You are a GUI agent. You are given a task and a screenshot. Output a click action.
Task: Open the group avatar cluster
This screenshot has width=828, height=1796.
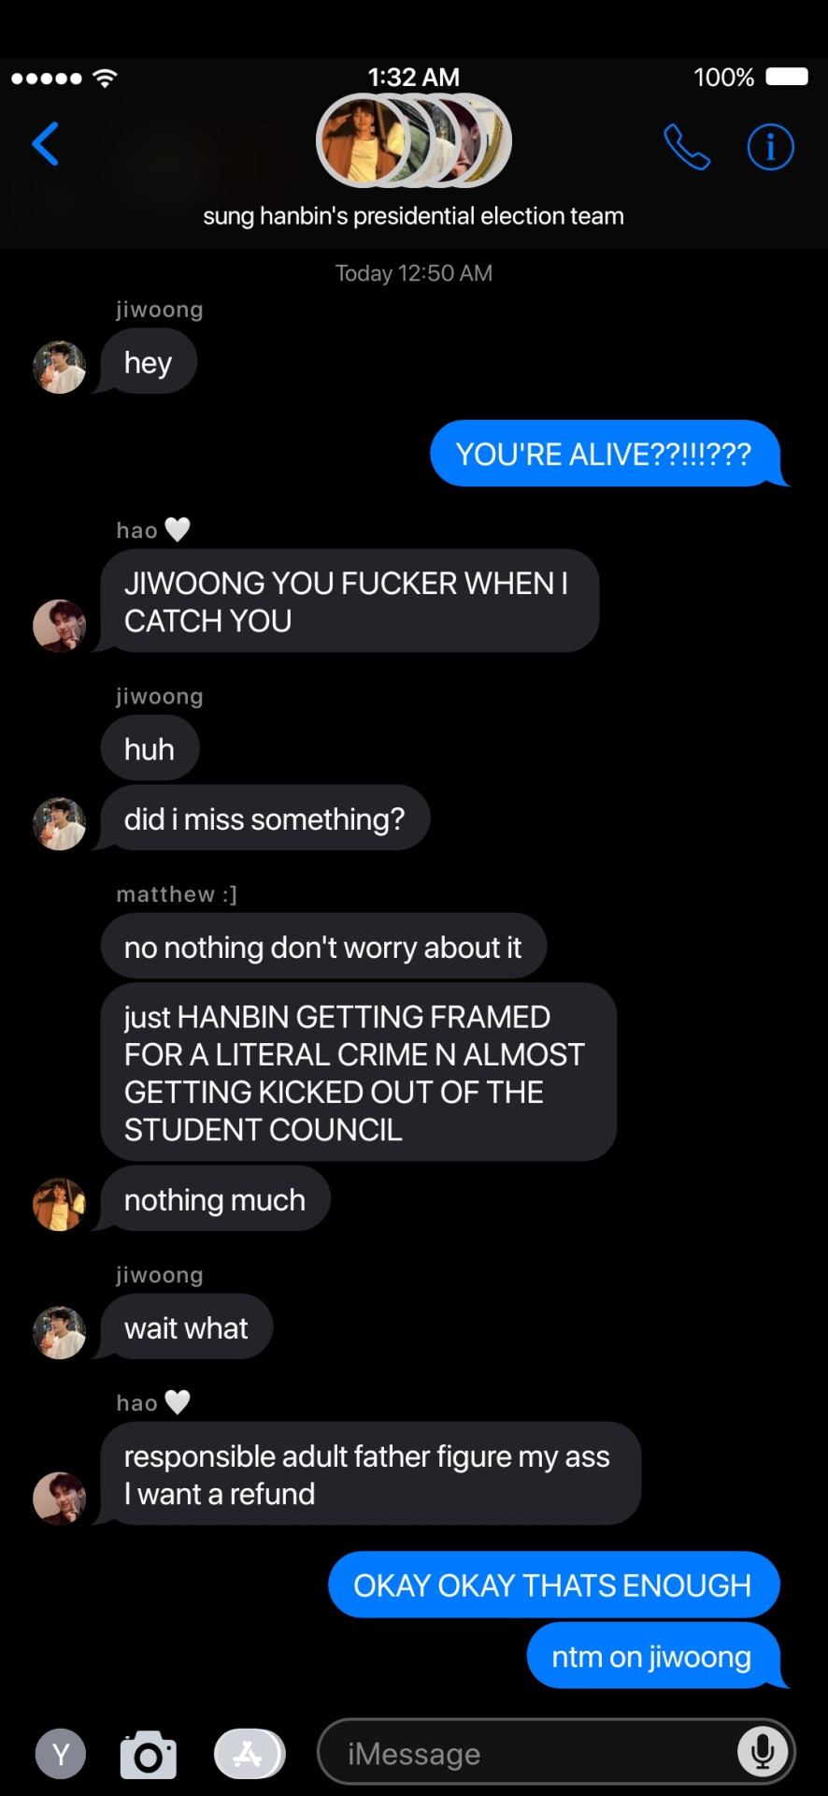[414, 141]
